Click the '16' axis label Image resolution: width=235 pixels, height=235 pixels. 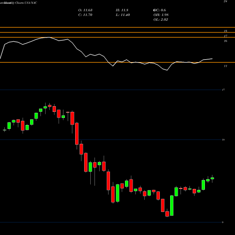point(225,41)
